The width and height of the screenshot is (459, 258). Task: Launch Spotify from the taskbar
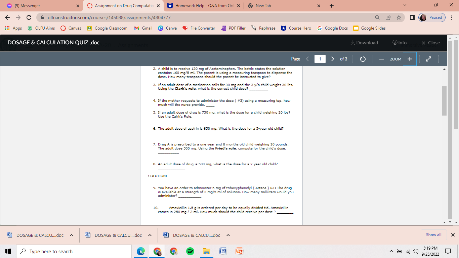(x=190, y=251)
